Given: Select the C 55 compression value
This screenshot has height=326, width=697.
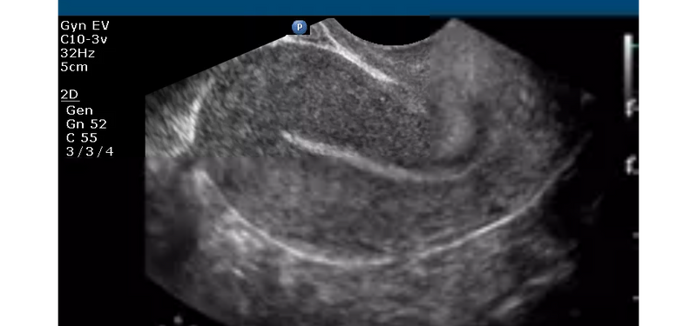Looking at the screenshot, I should point(82,138).
